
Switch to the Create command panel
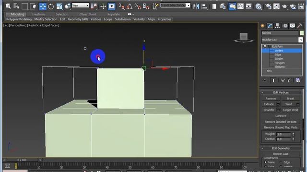point(262,26)
